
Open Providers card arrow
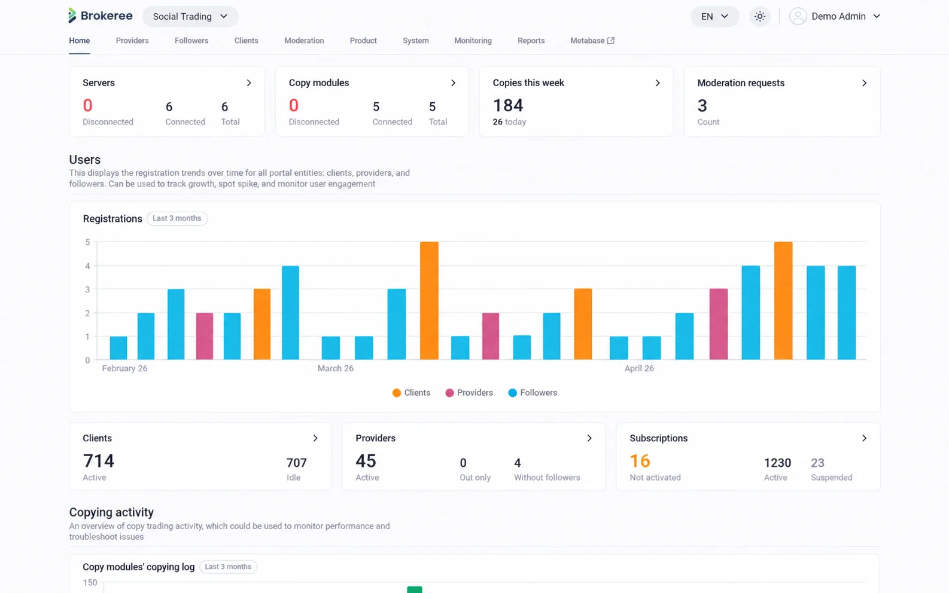coord(589,438)
